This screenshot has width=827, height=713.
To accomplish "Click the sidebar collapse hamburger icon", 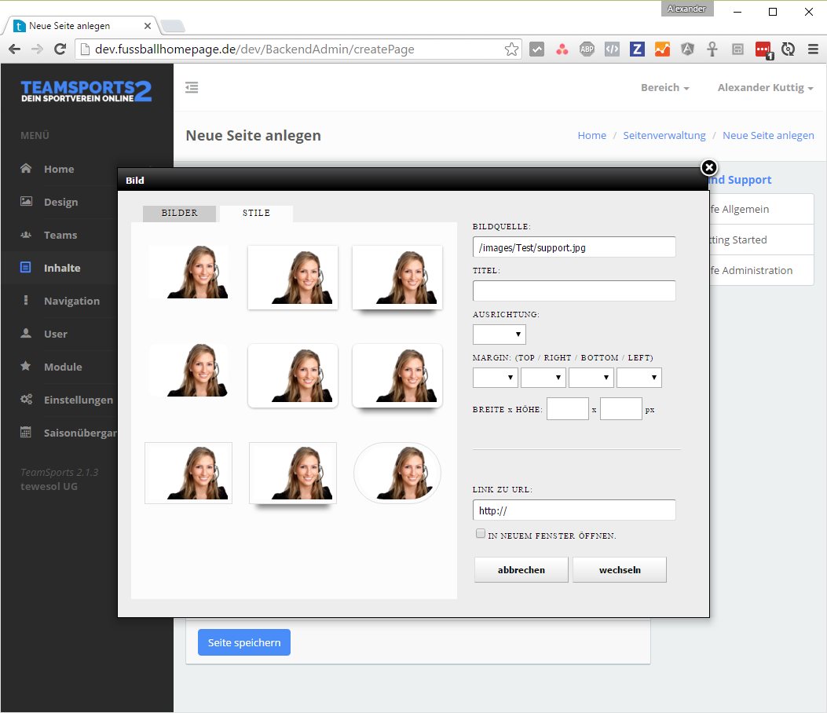I will 192,87.
